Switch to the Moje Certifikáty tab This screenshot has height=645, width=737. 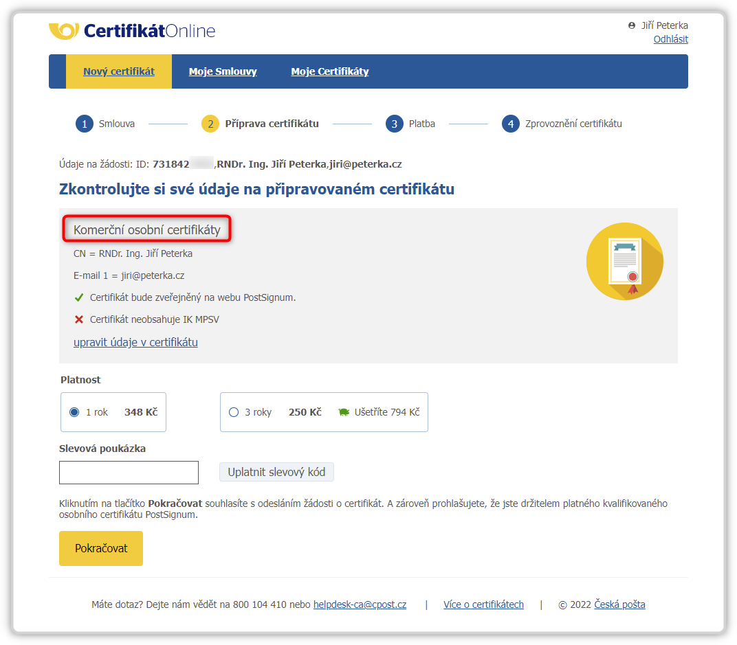tap(330, 71)
